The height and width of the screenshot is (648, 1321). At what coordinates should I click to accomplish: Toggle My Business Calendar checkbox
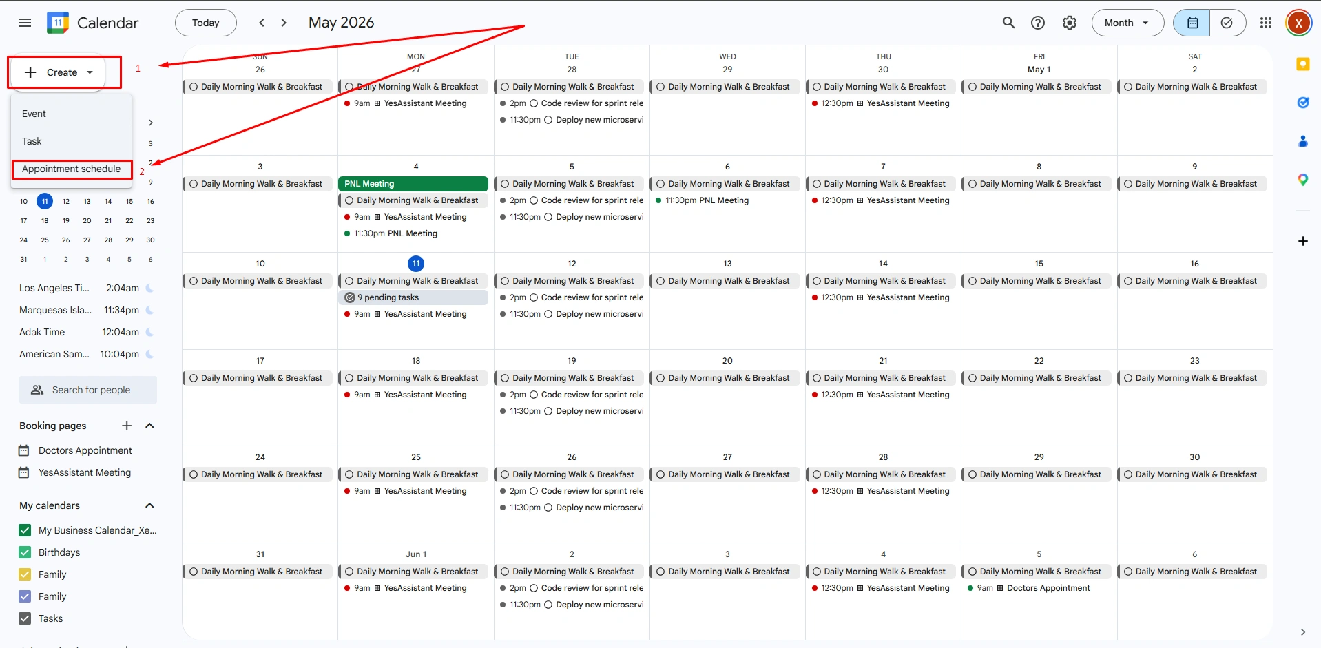pos(25,530)
